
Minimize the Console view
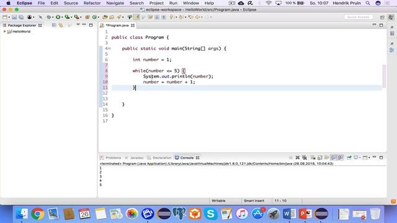pos(374,157)
